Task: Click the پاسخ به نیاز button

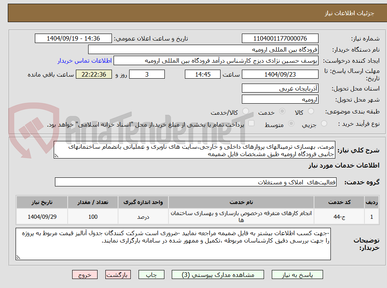Action: click(297, 274)
